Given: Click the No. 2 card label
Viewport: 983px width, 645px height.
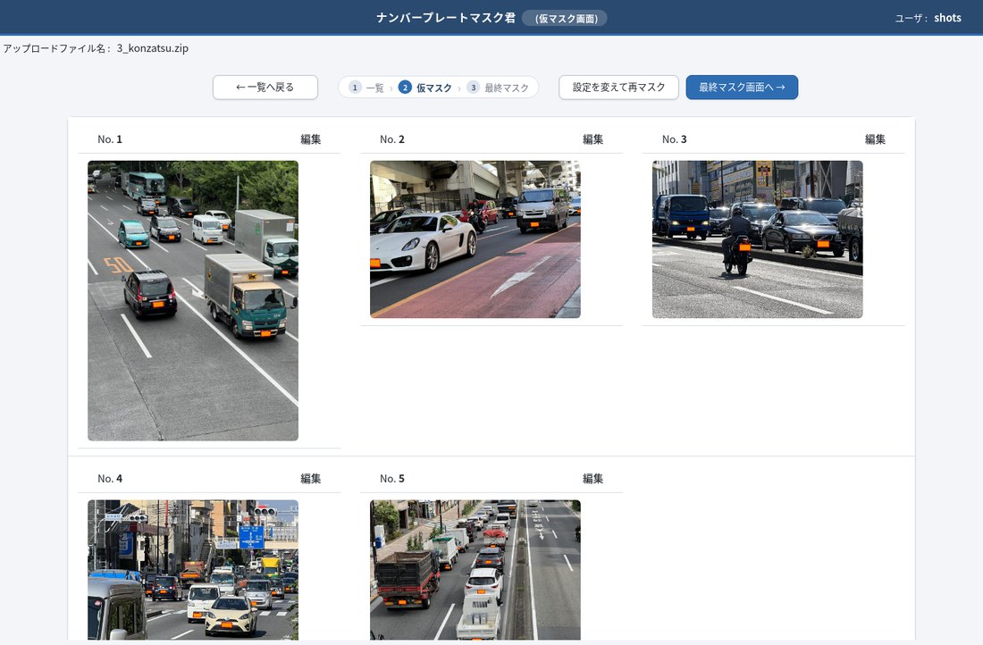Looking at the screenshot, I should coord(391,139).
